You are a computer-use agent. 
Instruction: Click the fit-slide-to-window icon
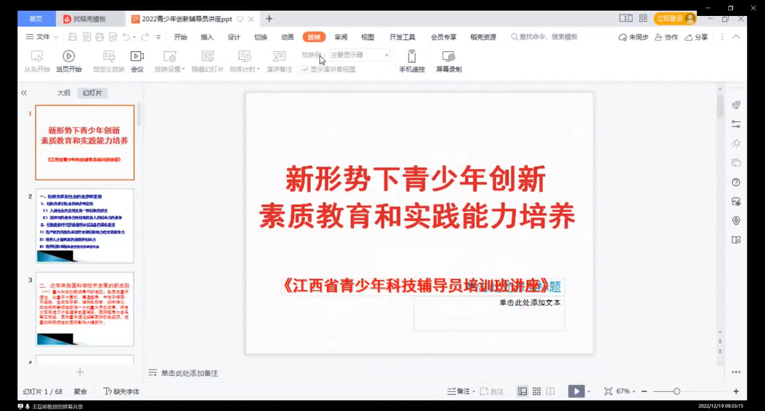608,391
